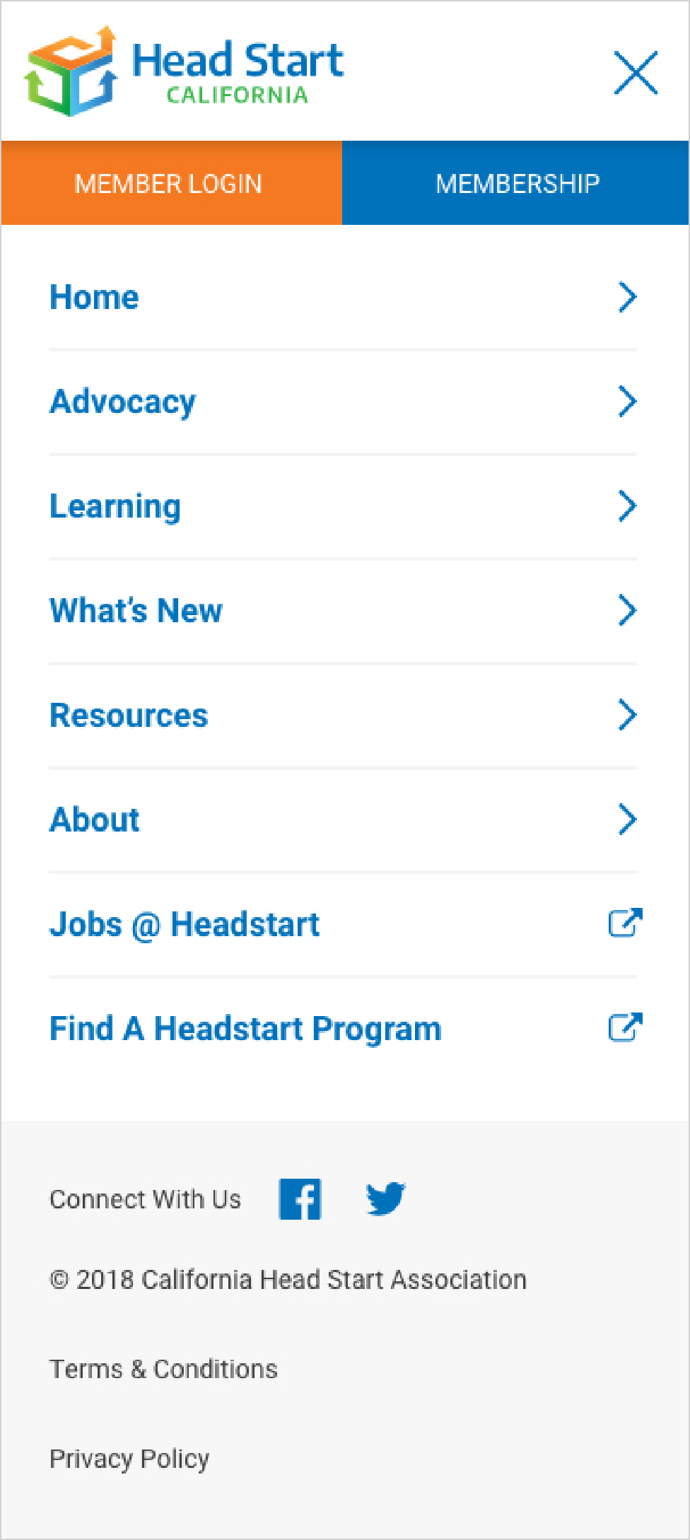Open Find A Headstart Program link
Viewport: 690px width, 1540px height.
tap(245, 1029)
